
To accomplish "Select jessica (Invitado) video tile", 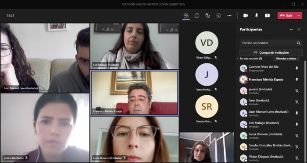I will 45,128.
